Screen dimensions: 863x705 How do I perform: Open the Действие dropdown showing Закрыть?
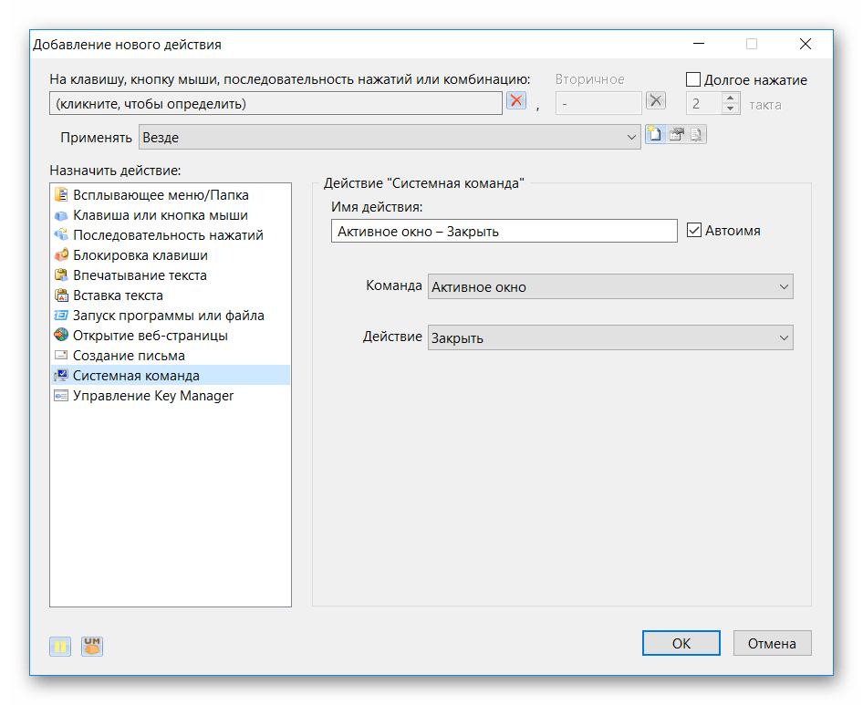610,337
